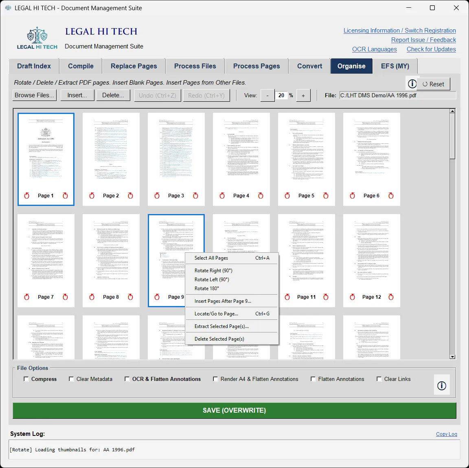This screenshot has height=468, width=469.
Task: Click the rotate-right icon beside Page 6
Action: pyautogui.click(x=391, y=196)
